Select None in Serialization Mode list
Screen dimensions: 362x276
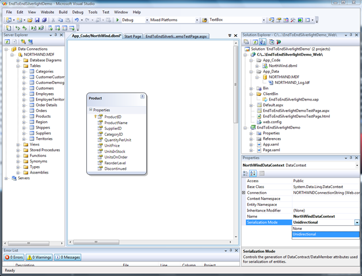coord(297,228)
